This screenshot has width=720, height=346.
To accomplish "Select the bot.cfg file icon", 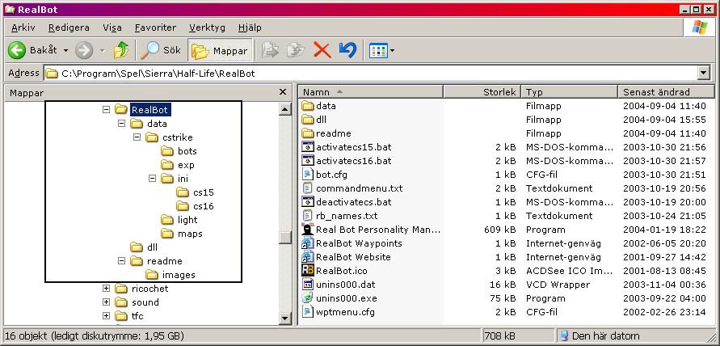I will (308, 175).
